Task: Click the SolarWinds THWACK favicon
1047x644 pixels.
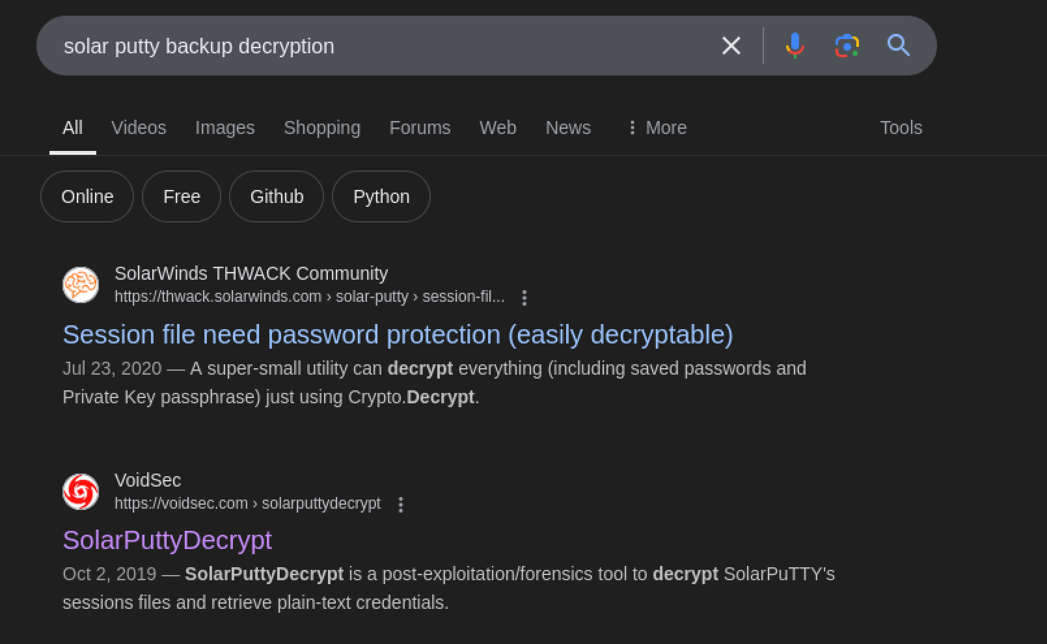Action: click(81, 285)
